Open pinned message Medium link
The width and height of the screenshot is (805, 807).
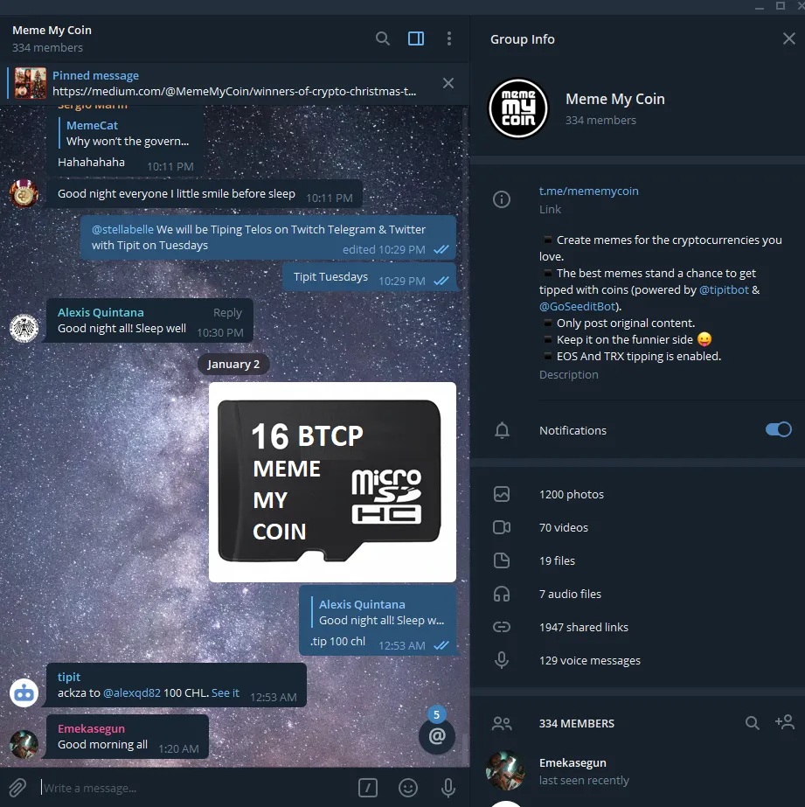[x=234, y=92]
